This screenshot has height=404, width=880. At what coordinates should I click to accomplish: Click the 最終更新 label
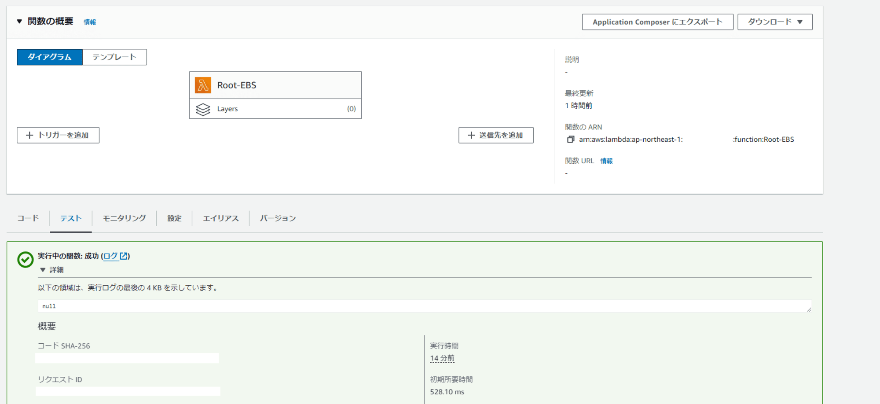(579, 93)
